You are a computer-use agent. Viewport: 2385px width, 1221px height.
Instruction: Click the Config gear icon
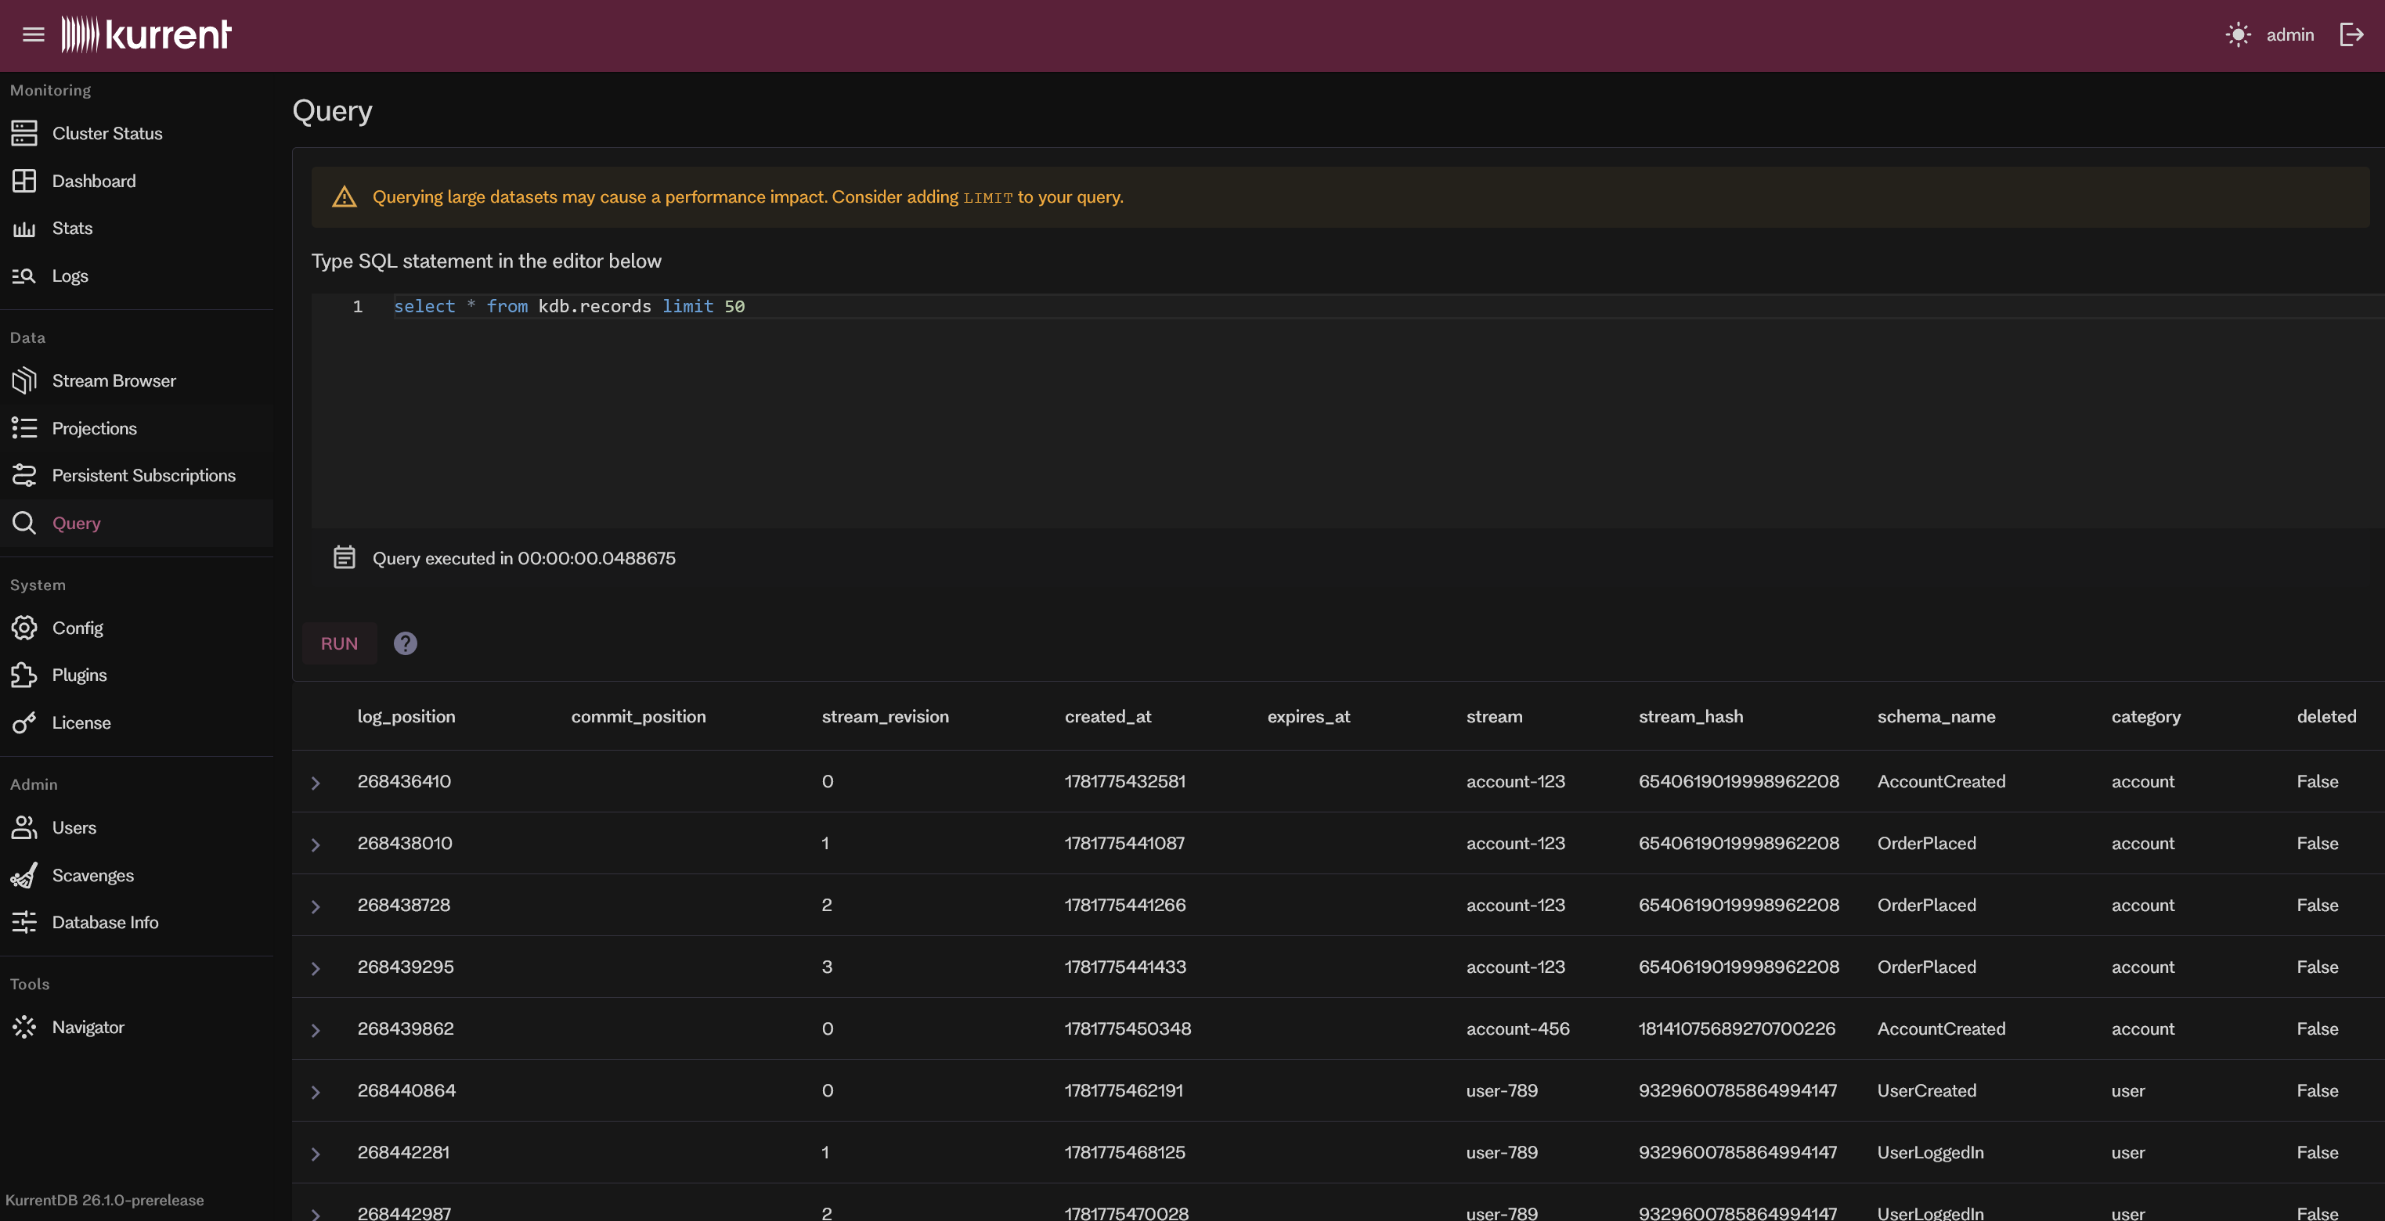tap(24, 628)
